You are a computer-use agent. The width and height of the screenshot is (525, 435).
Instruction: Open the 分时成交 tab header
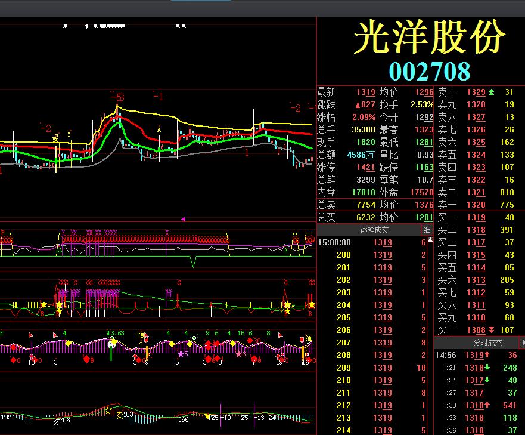coord(487,343)
